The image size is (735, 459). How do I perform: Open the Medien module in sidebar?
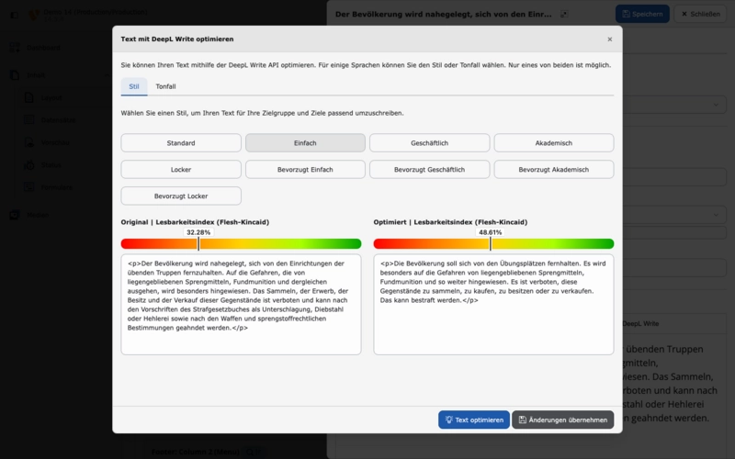(38, 215)
